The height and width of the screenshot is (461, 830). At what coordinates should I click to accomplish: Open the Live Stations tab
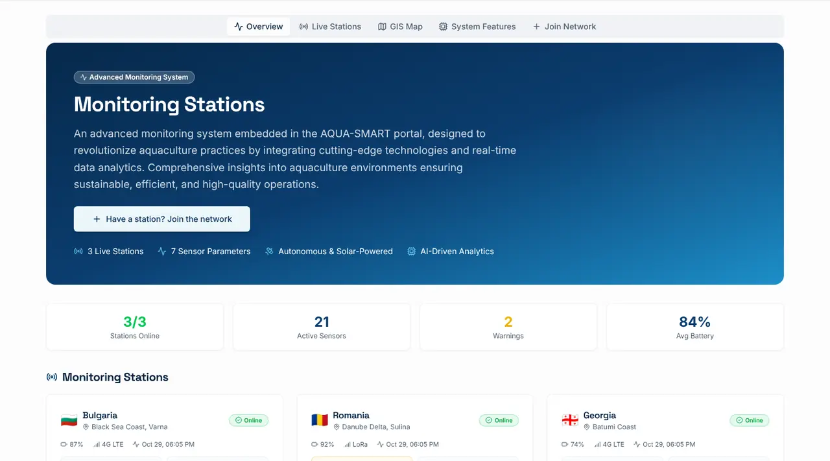pyautogui.click(x=330, y=27)
